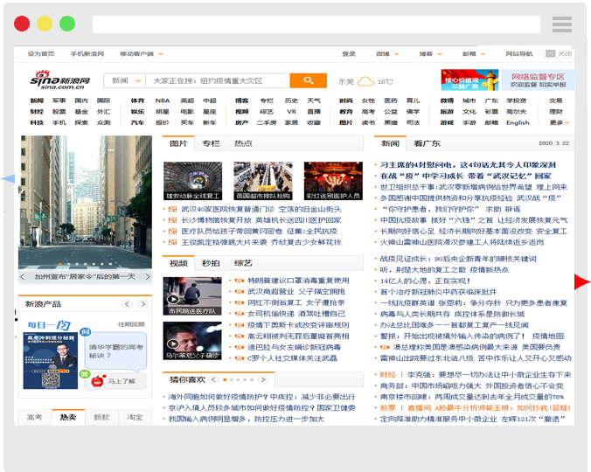Image resolution: width=591 pixels, height=472 pixels.
Task: Expand the 微博 dropdown in top bar
Action: [x=386, y=54]
